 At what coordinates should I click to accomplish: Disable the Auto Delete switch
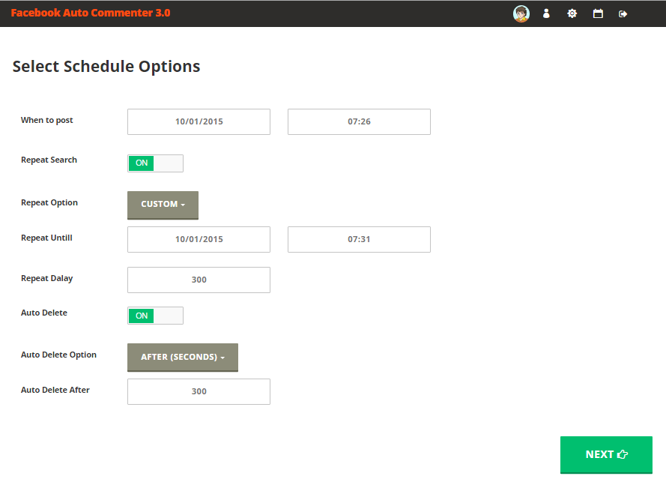(155, 316)
